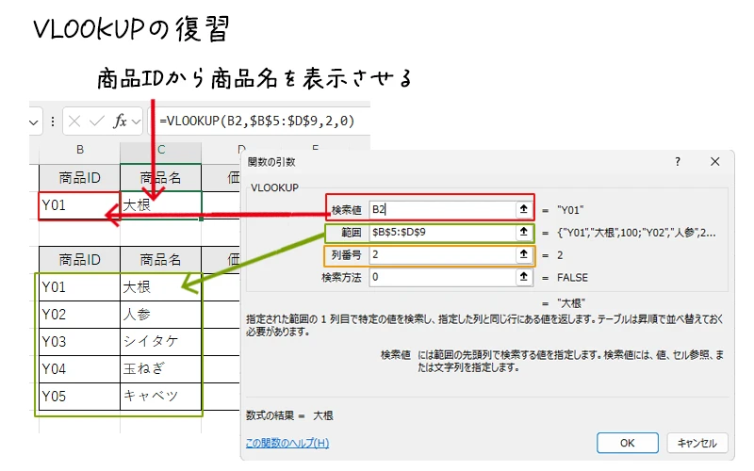Click the ? help icon in dialog title

[x=678, y=162]
